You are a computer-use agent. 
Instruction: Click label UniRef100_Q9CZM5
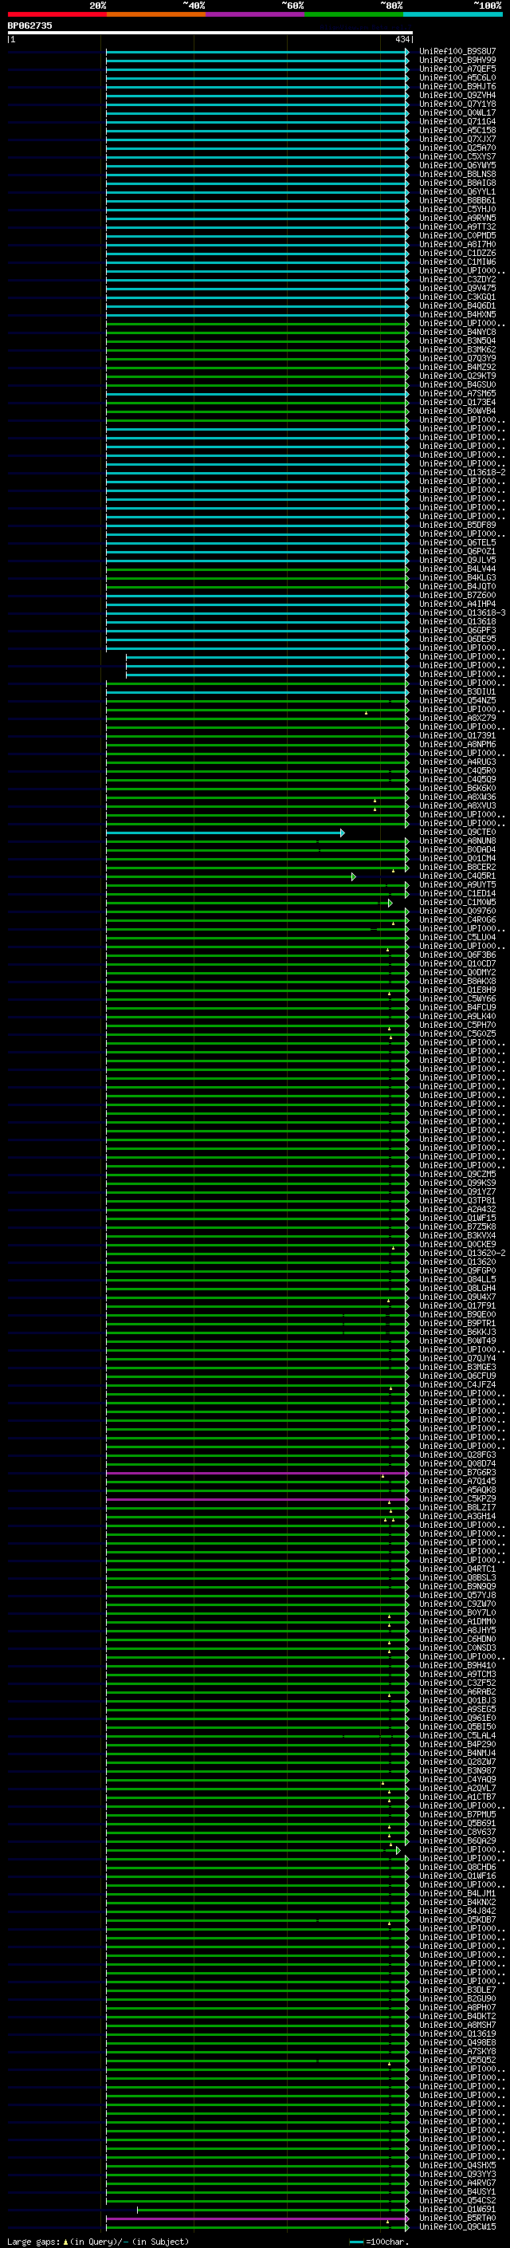click(457, 1175)
